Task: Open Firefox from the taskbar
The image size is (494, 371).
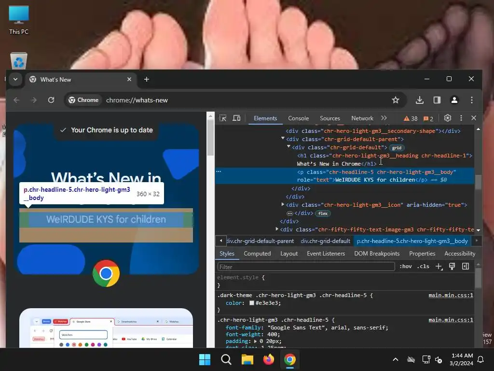Action: (268, 359)
